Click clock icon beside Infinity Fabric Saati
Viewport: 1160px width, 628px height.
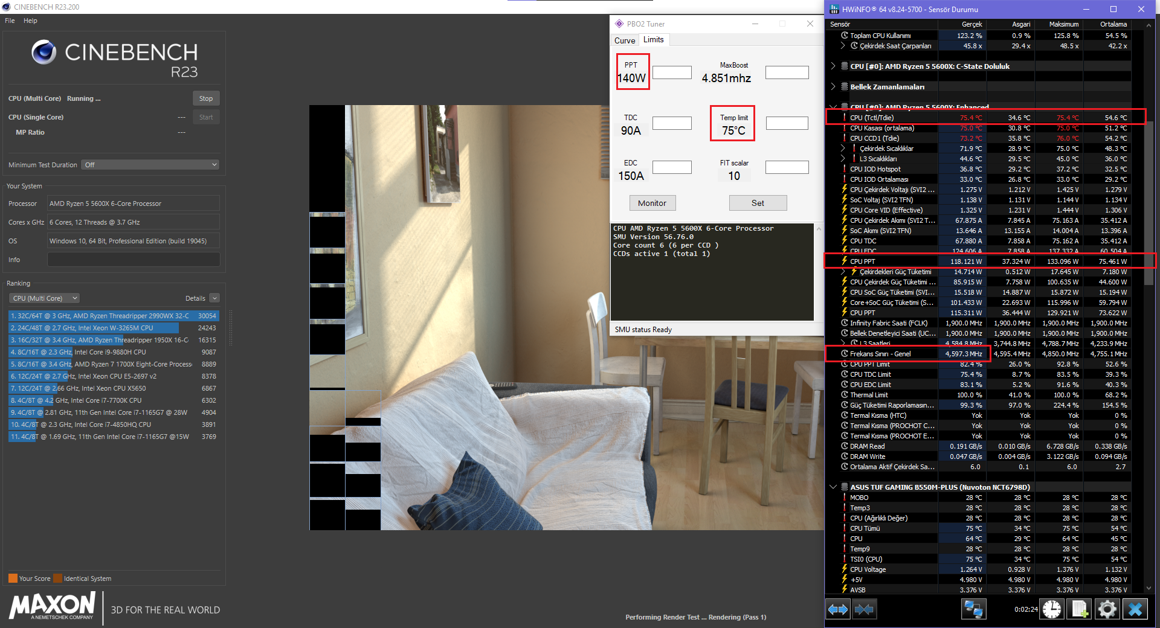pos(845,323)
